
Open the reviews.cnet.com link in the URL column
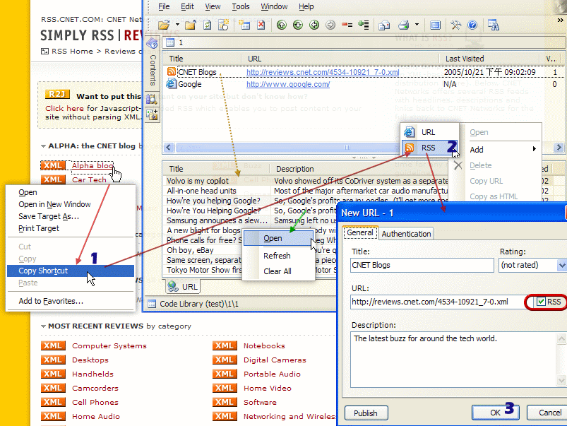[x=323, y=72]
